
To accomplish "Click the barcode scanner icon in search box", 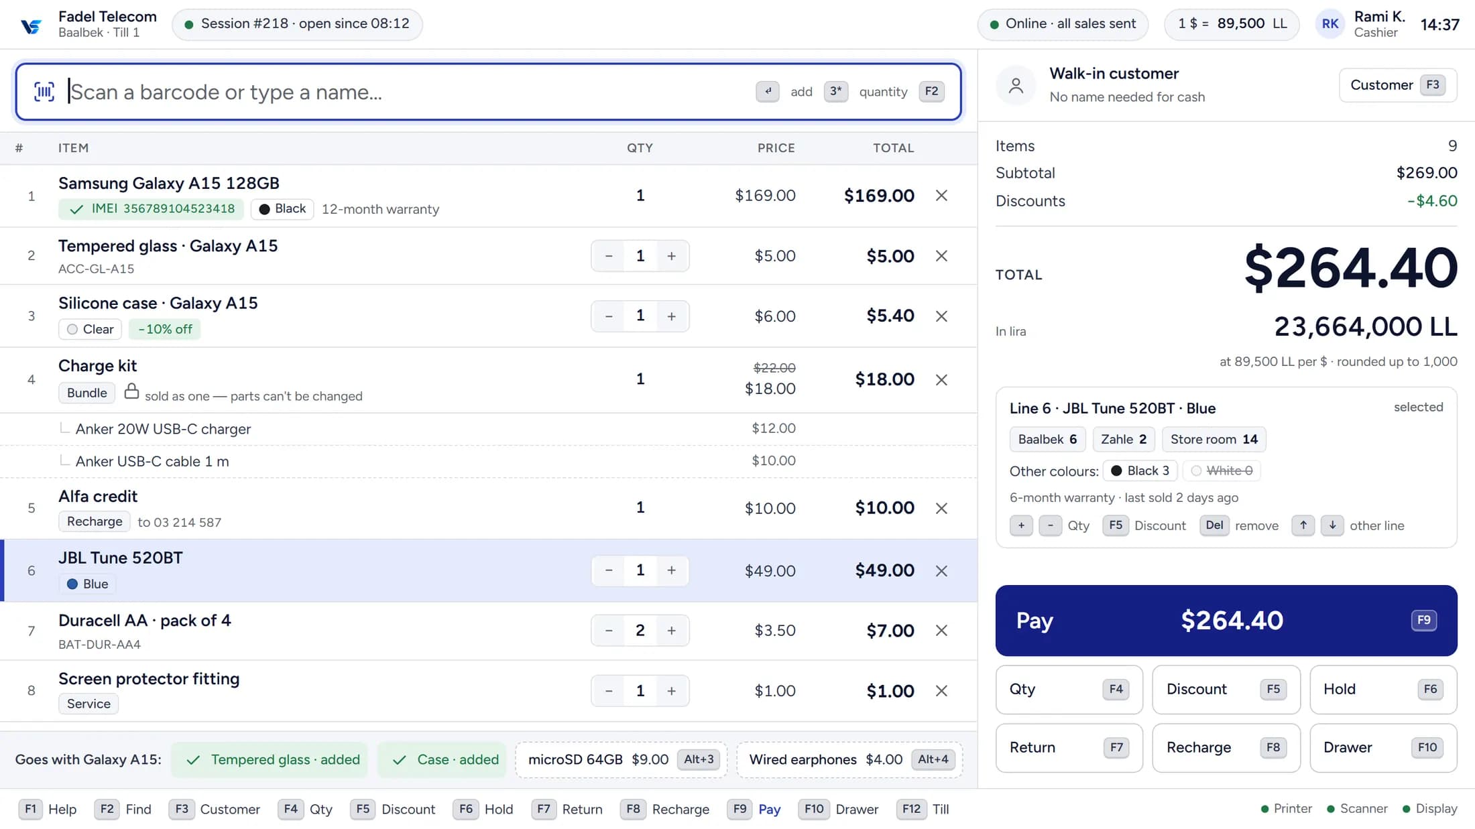I will point(44,92).
